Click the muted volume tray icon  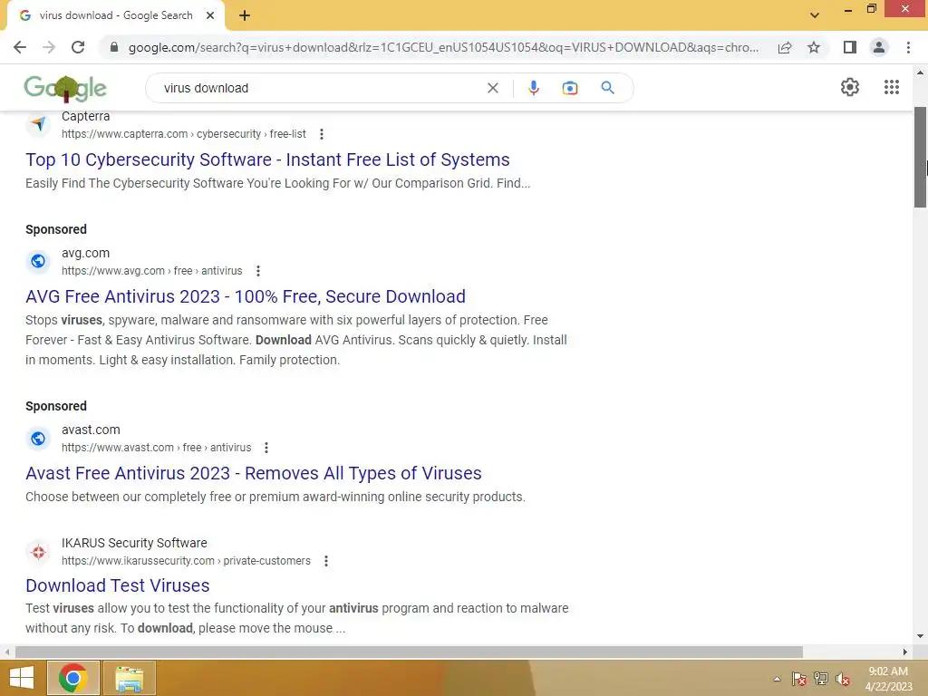[x=843, y=679]
